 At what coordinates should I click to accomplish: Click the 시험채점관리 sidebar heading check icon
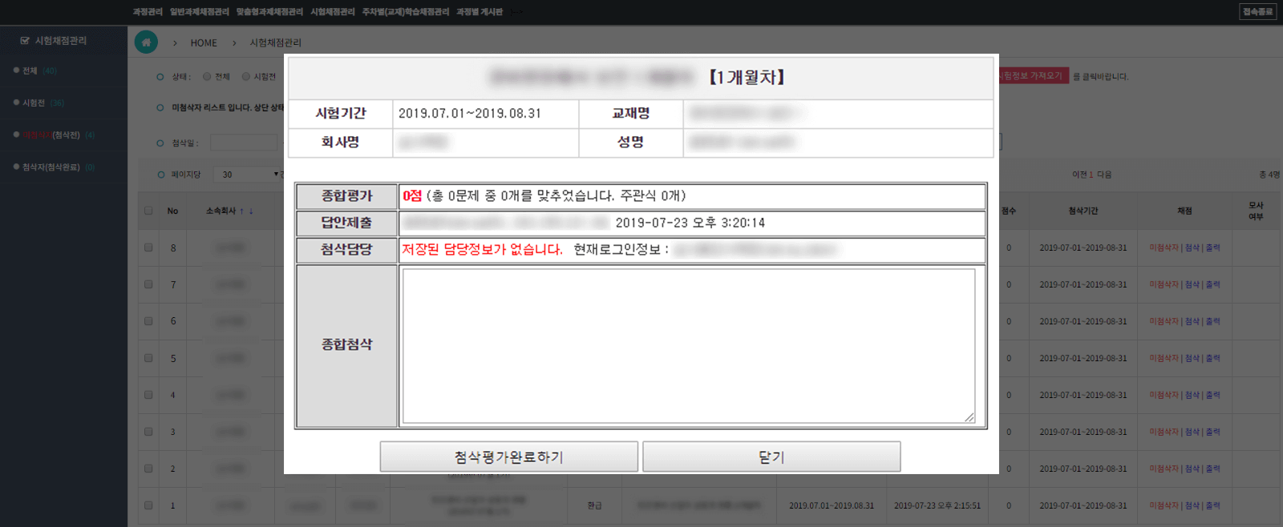[x=25, y=40]
